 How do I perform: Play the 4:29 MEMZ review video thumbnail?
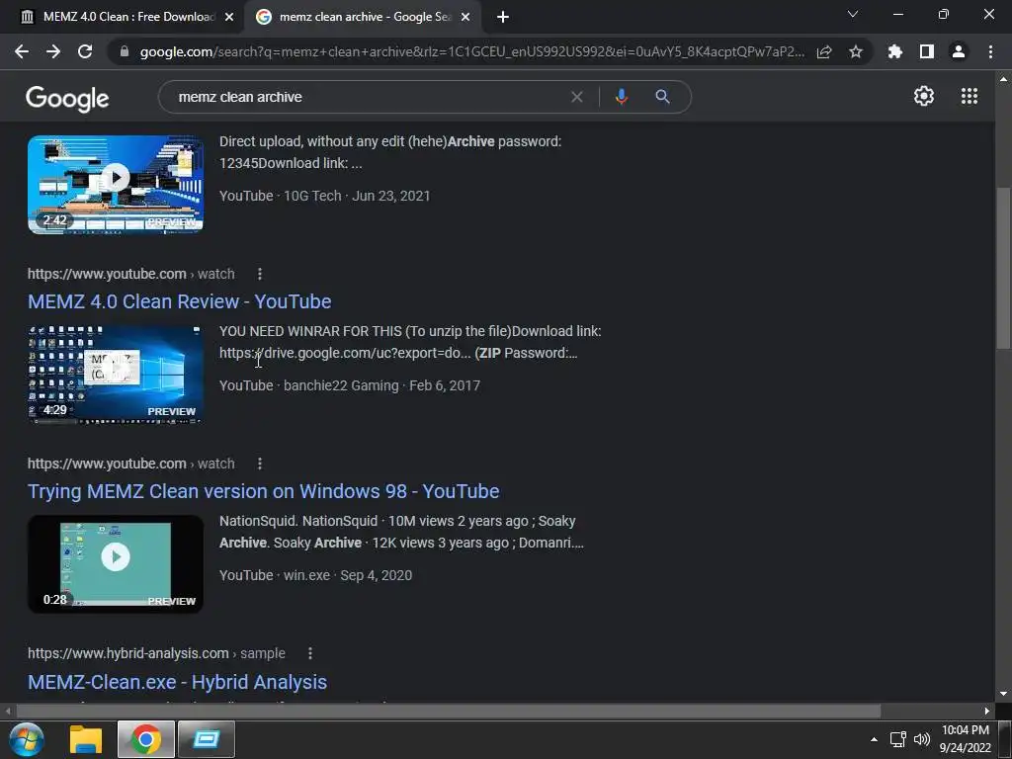point(116,374)
